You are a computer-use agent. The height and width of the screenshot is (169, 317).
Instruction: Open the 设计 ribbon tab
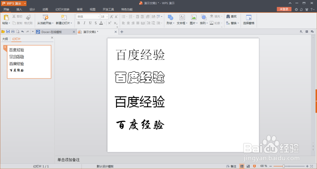pyautogui.click(x=32, y=10)
